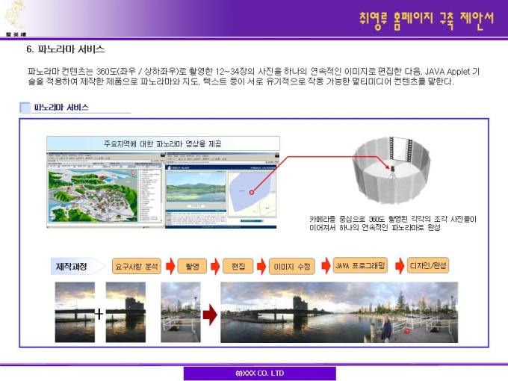Viewport: 508px width, 381px height.
Task: Select the 요구사항 분석 step box
Action: [137, 266]
